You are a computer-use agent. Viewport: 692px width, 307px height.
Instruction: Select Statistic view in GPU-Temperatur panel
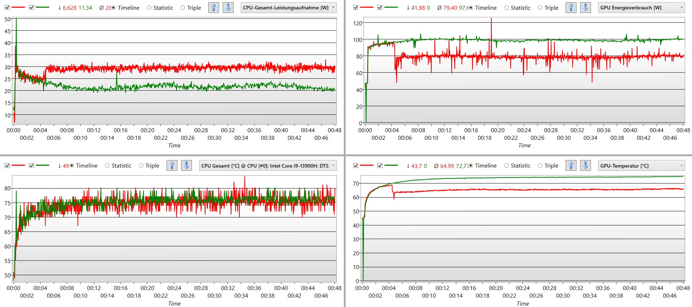coord(507,166)
